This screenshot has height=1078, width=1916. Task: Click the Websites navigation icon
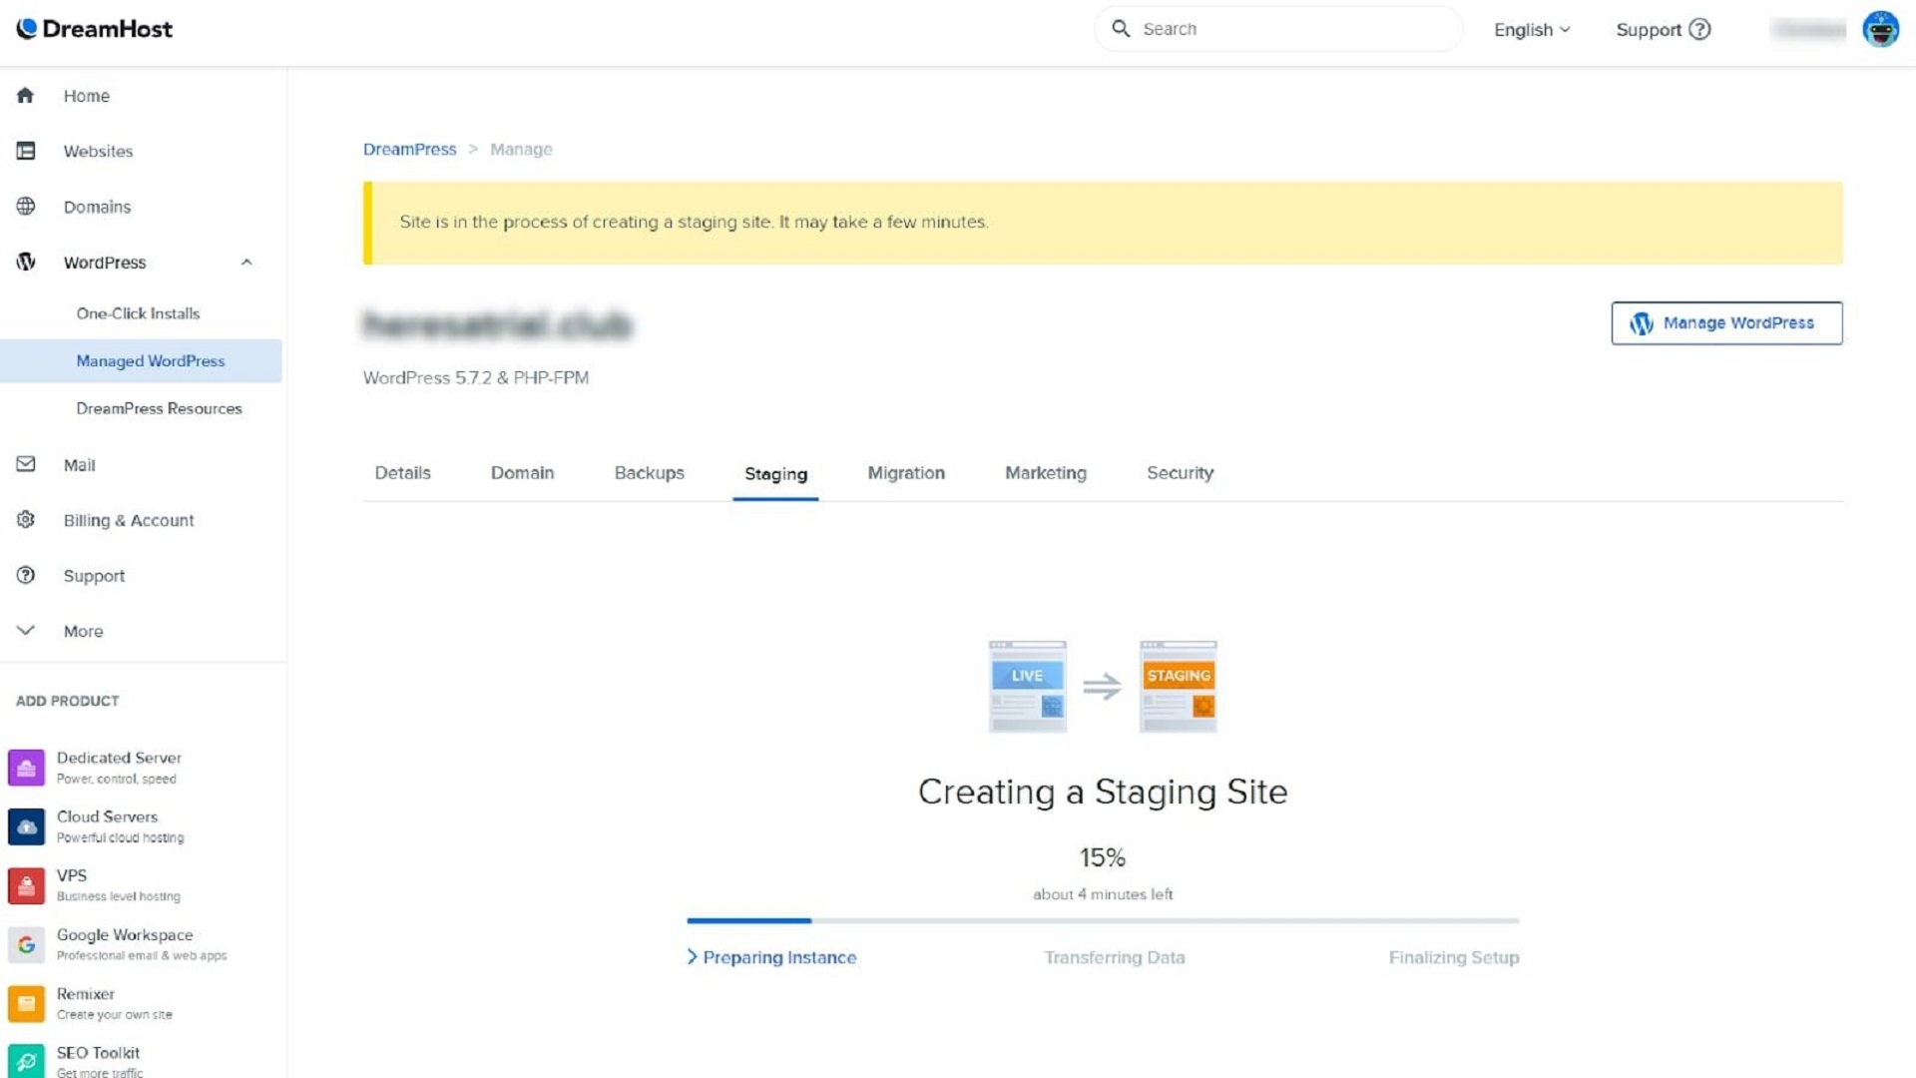coord(24,150)
